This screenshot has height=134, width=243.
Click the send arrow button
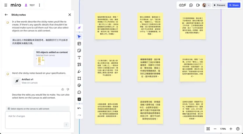click(x=66, y=125)
